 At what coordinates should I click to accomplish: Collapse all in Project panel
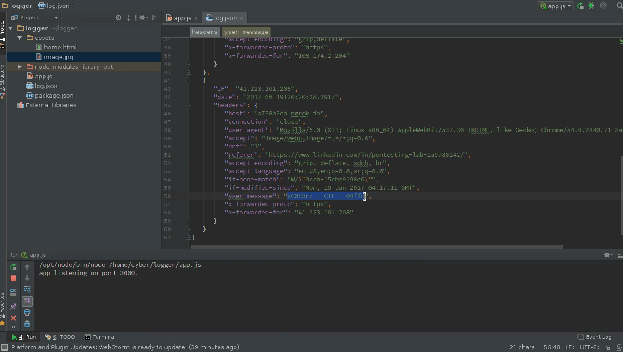coord(129,17)
